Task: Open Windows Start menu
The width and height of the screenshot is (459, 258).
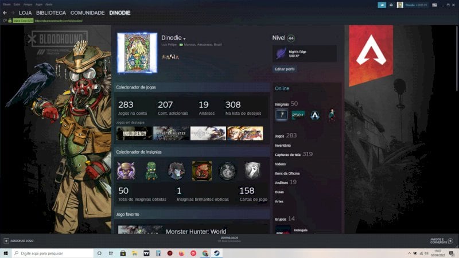Action: point(6,253)
